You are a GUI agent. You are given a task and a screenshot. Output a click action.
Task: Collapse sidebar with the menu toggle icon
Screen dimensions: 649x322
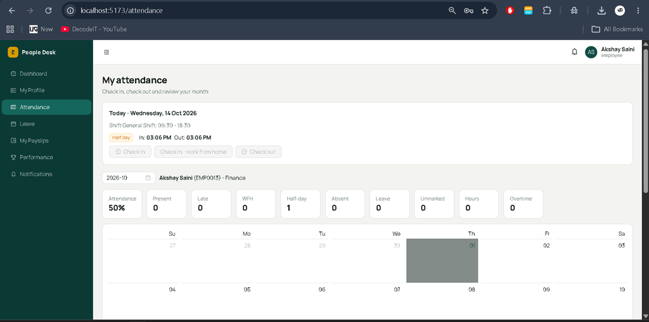coord(106,52)
